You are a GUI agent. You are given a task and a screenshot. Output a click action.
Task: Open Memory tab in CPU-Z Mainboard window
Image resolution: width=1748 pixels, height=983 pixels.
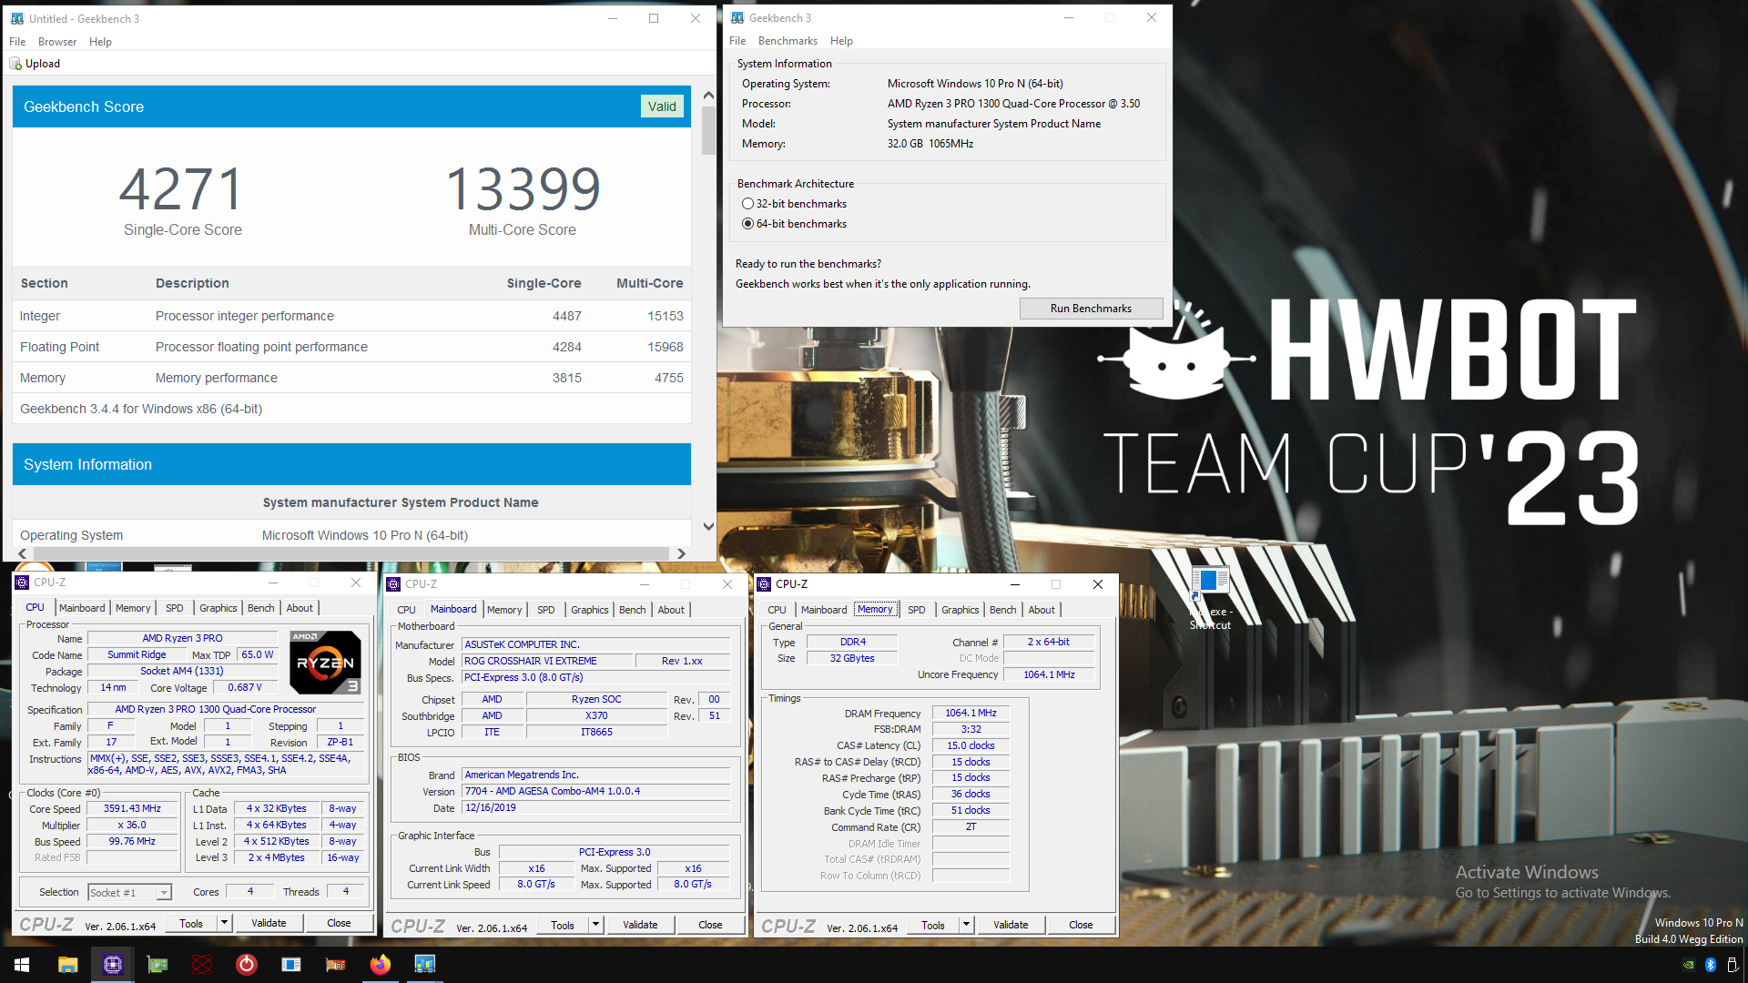click(x=504, y=610)
